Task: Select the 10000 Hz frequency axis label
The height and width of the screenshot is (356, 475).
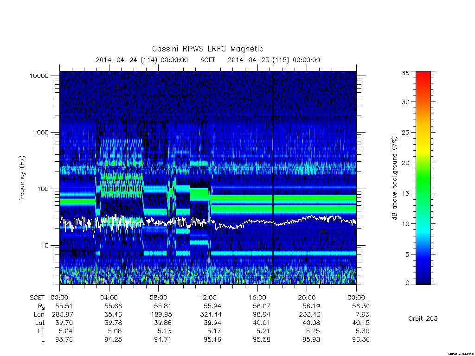Action: coord(39,76)
